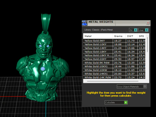156x117 pixels.
Task: Select White Gold:14KX1 row
Action: (114, 74)
